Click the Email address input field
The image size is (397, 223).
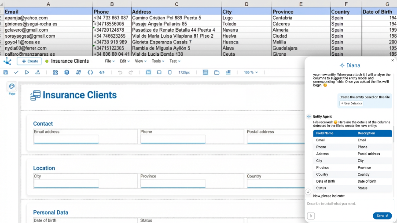66,139
